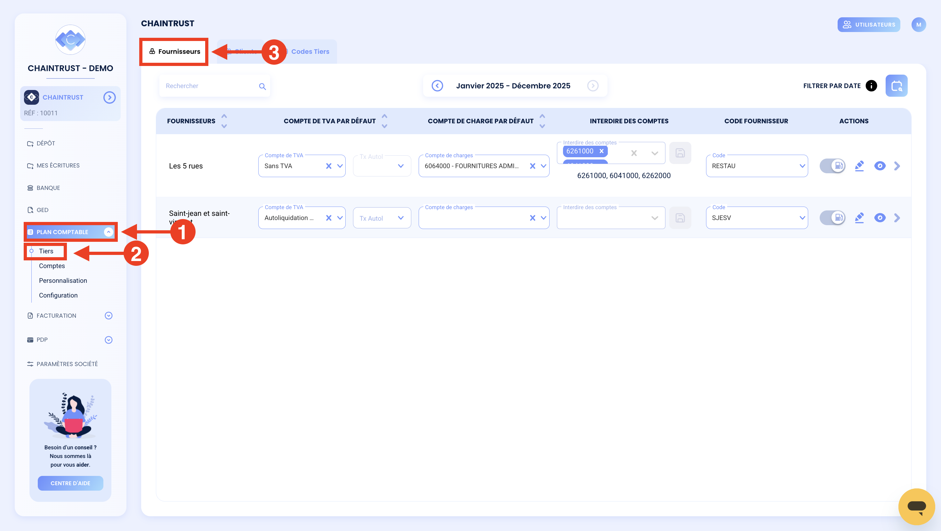Screen dimensions: 941x531
Task: Clear 6064000 compte de charges for Les 5 rues
Action: pyautogui.click(x=532, y=166)
